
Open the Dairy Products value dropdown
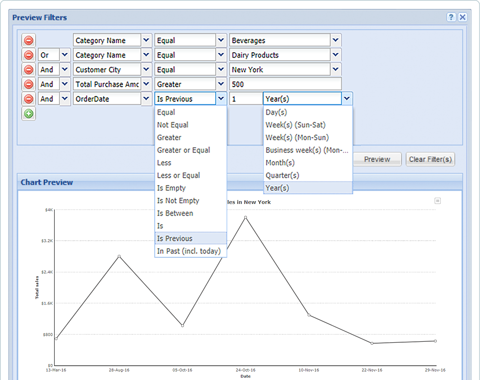point(336,55)
